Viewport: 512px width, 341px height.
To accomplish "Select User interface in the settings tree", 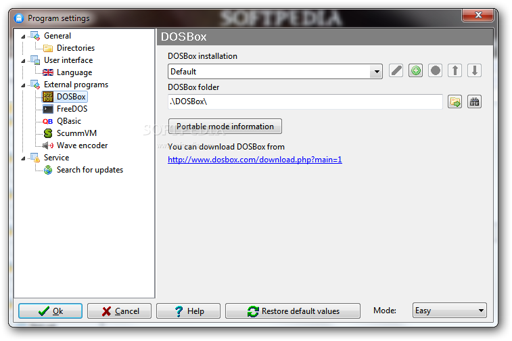I will pyautogui.click(x=68, y=60).
